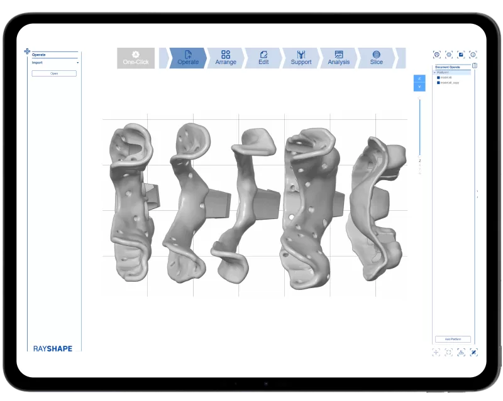Open settings gear icon at top right
503x401 pixels.
click(449, 55)
